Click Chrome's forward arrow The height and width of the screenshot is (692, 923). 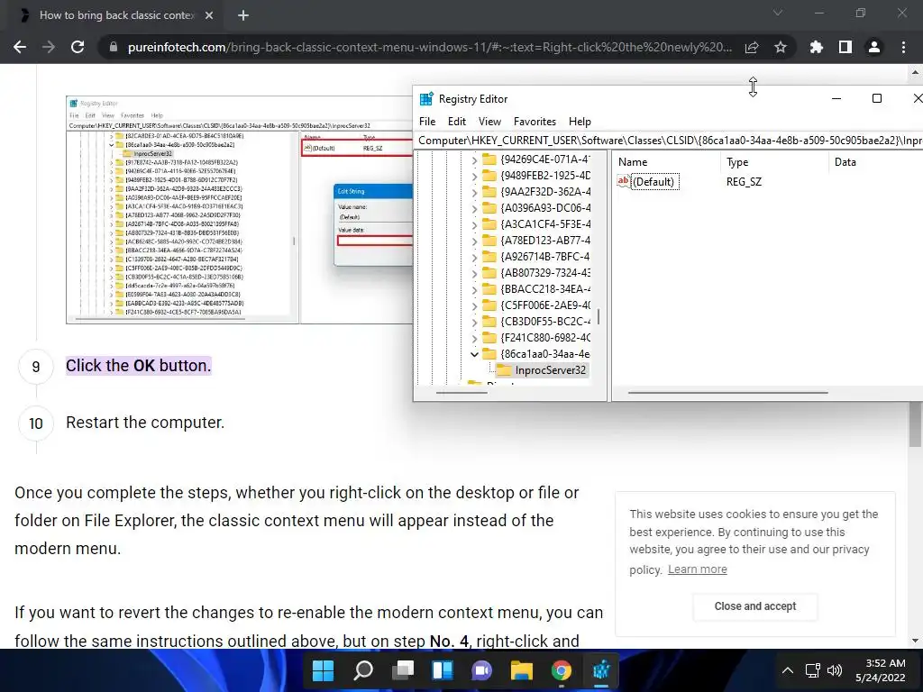(49, 47)
